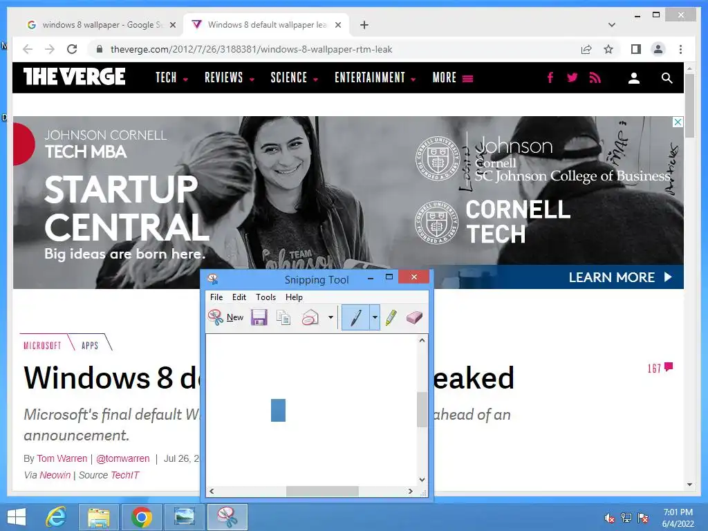Copy the snip with the copy icon
The width and height of the screenshot is (708, 531).
pyautogui.click(x=283, y=317)
